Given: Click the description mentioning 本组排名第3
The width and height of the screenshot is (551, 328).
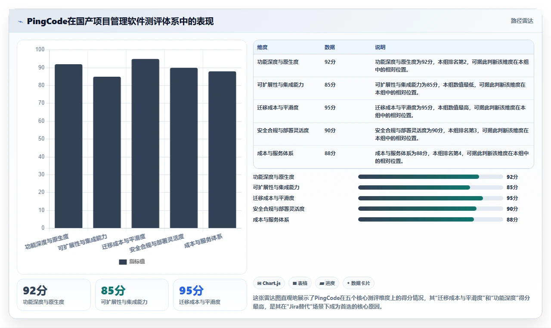Looking at the screenshot, I should pos(452,134).
